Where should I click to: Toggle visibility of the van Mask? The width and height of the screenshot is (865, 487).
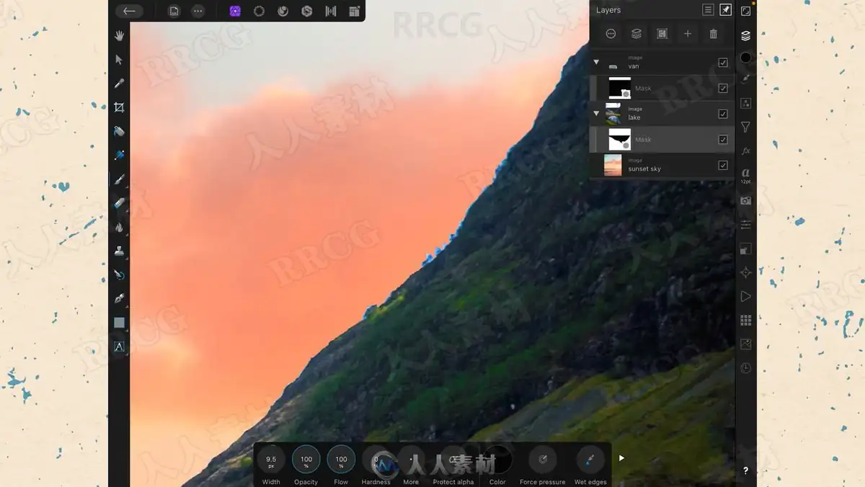click(x=723, y=89)
